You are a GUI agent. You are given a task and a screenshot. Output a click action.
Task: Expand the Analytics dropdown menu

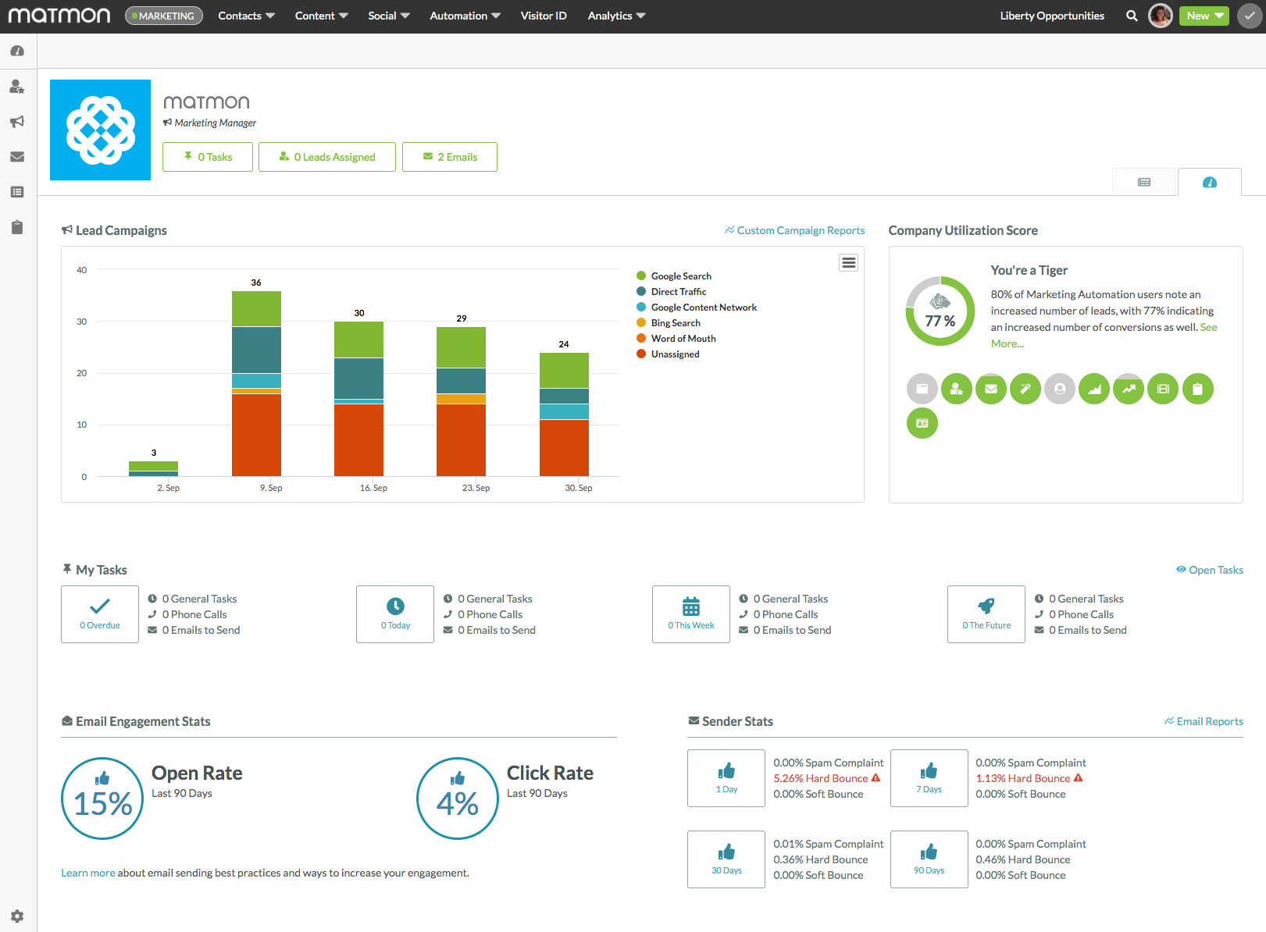(616, 16)
